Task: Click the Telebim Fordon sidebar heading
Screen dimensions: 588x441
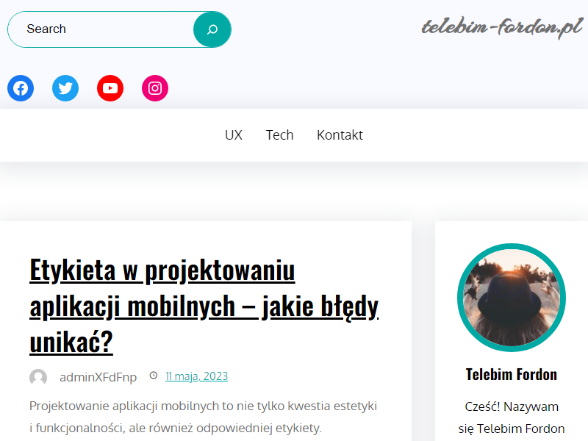Action: 512,375
